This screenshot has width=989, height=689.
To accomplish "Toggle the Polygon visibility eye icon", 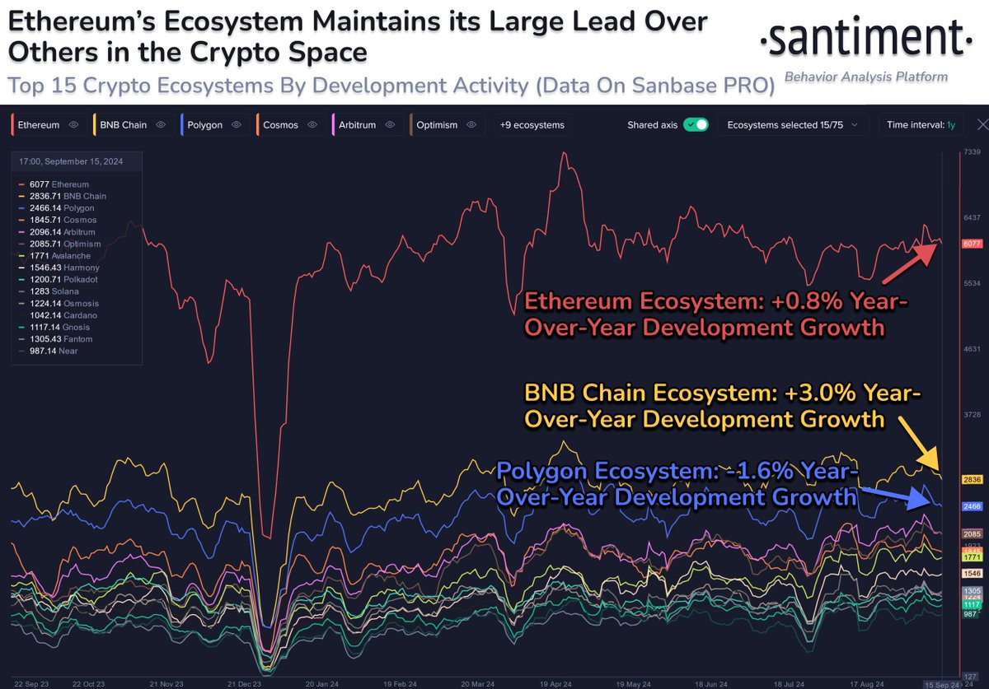I will pyautogui.click(x=235, y=124).
